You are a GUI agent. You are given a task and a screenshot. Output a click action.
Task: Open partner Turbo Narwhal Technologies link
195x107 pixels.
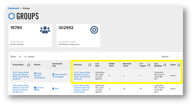pos(39,76)
